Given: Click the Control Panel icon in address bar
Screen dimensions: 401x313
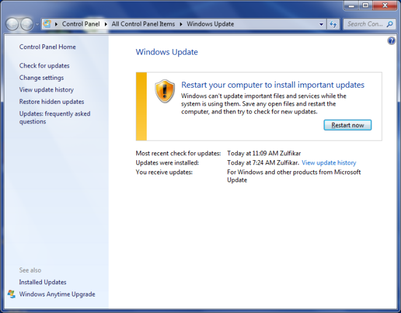Looking at the screenshot, I should tap(47, 24).
